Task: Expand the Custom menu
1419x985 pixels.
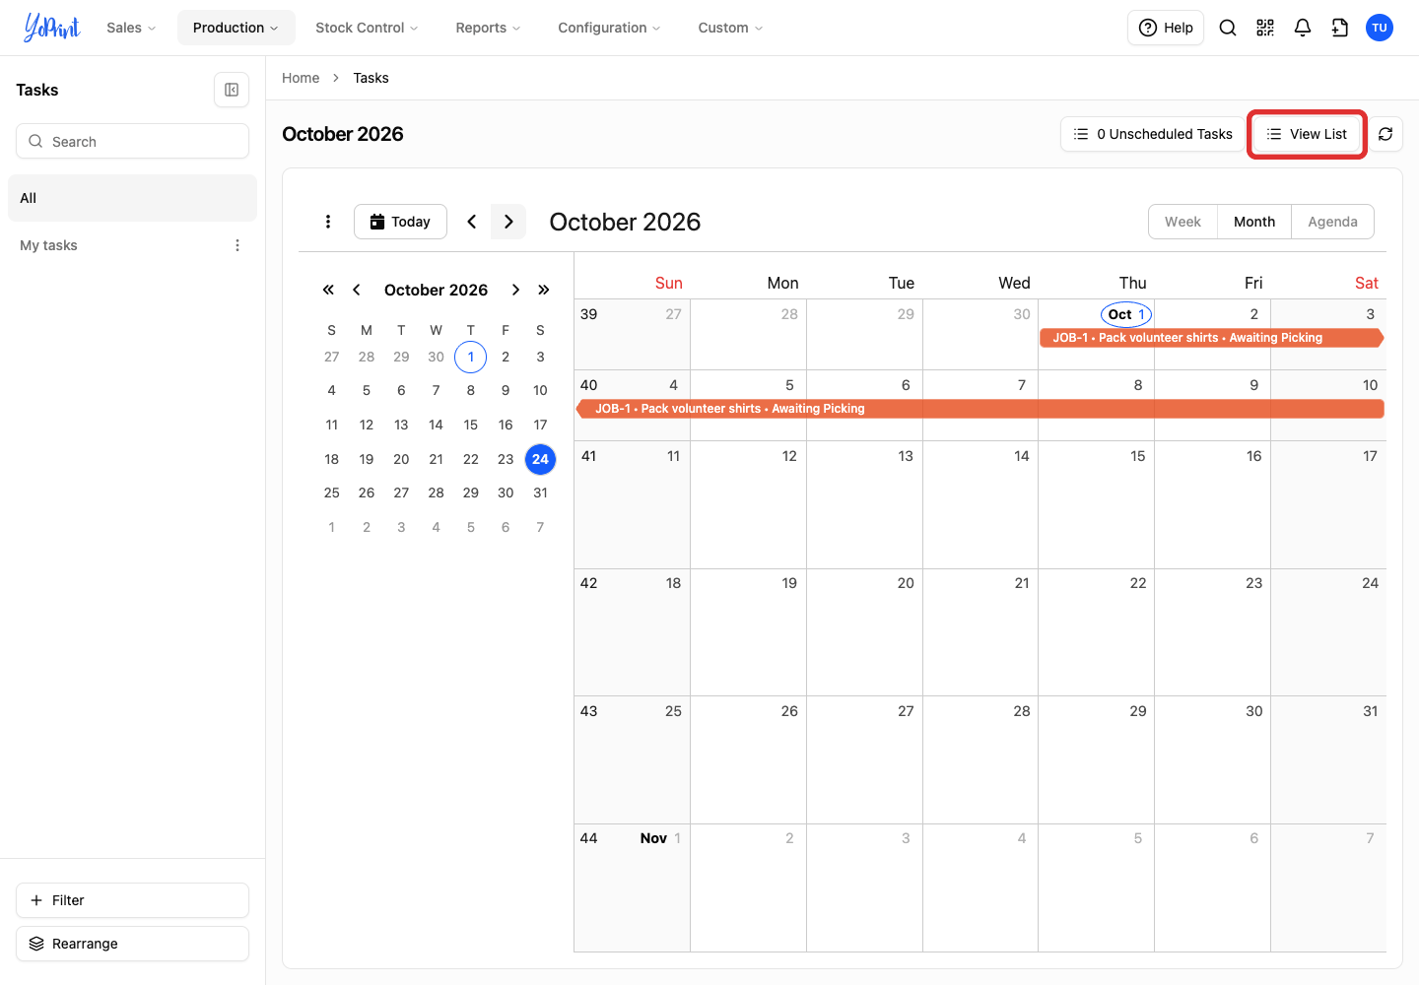Action: pos(730,28)
